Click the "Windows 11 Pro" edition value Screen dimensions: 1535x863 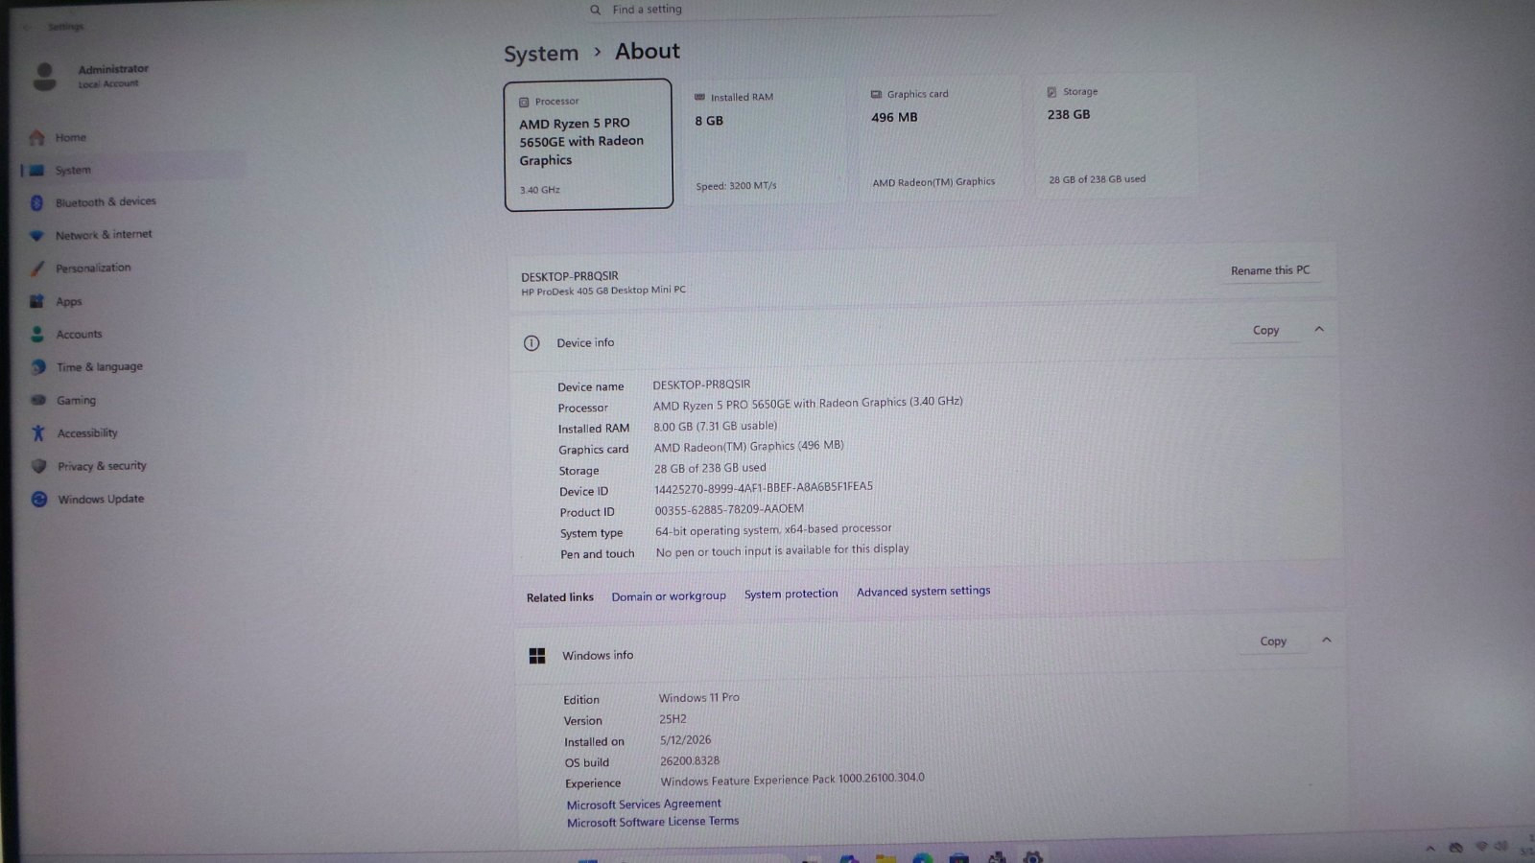tap(698, 697)
